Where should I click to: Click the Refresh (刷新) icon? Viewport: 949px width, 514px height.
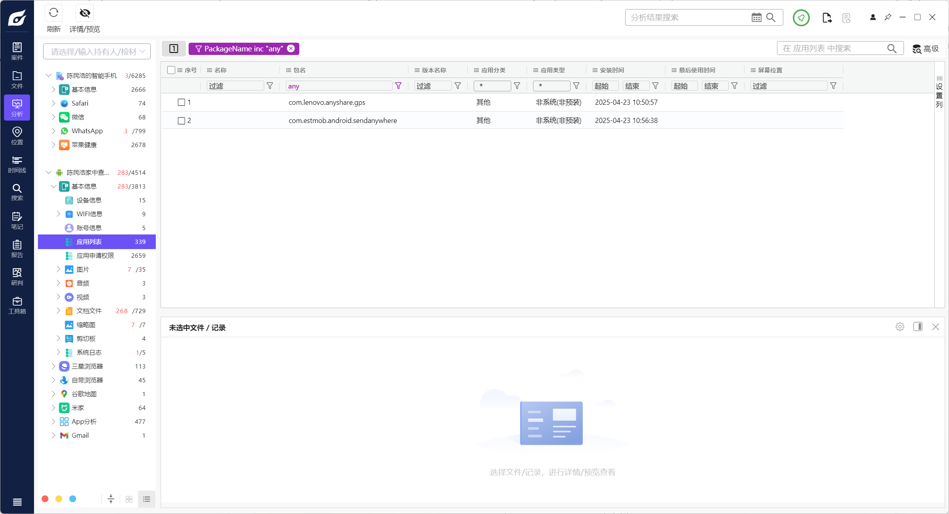pos(53,13)
